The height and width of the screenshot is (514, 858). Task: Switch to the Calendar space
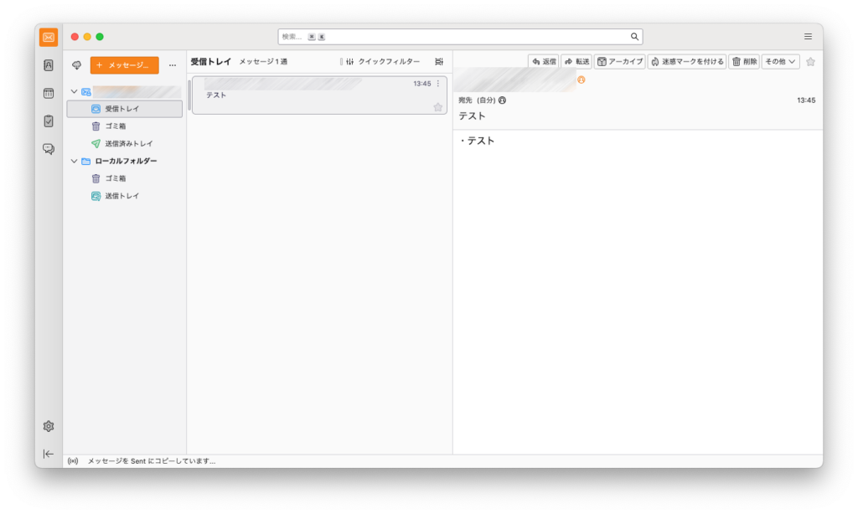click(x=49, y=93)
